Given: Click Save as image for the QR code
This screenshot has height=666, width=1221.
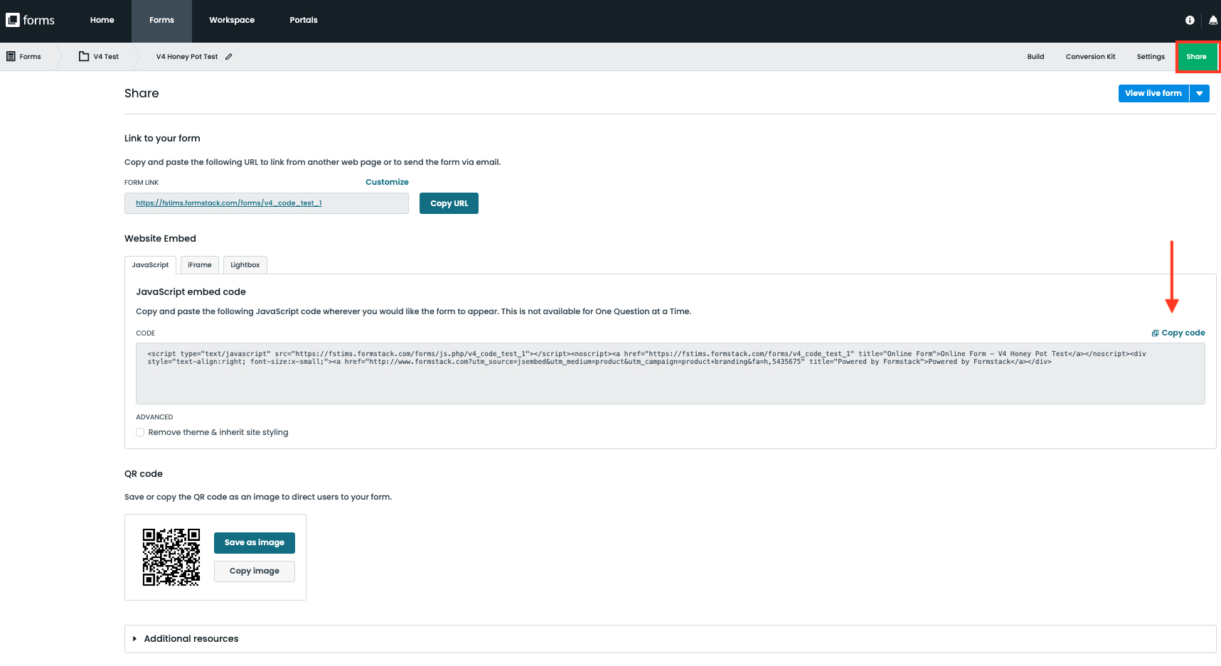Looking at the screenshot, I should coord(254,542).
